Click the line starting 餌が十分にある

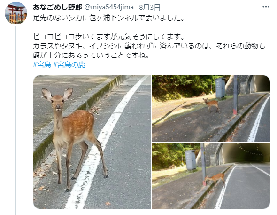tap(91, 56)
